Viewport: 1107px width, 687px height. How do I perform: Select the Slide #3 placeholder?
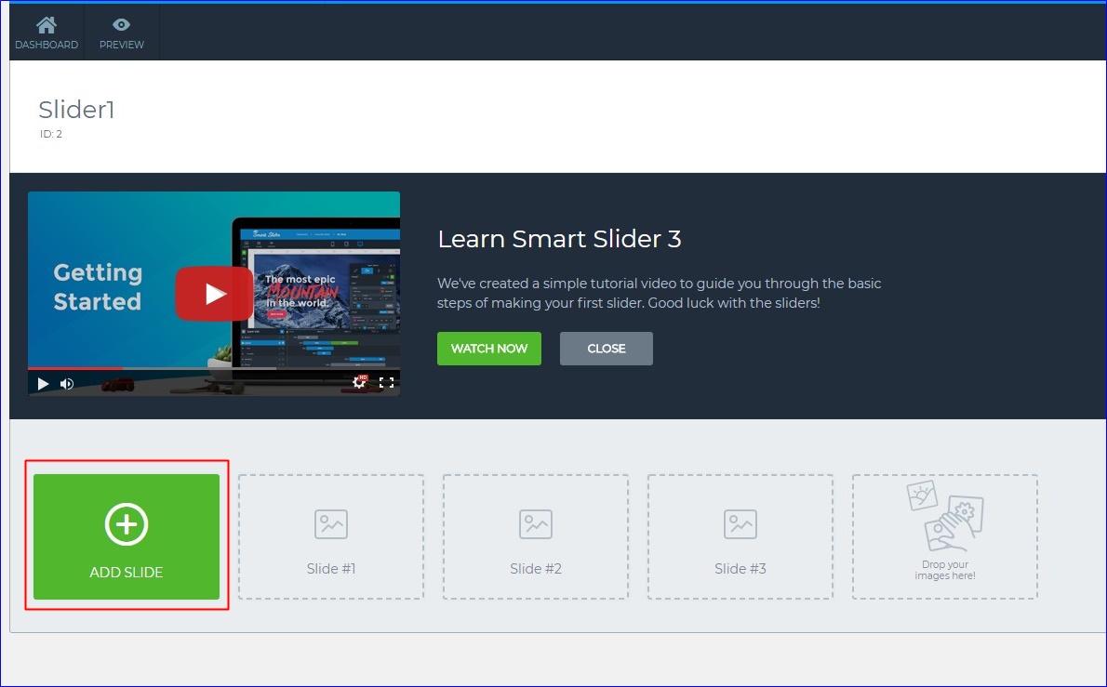[740, 536]
